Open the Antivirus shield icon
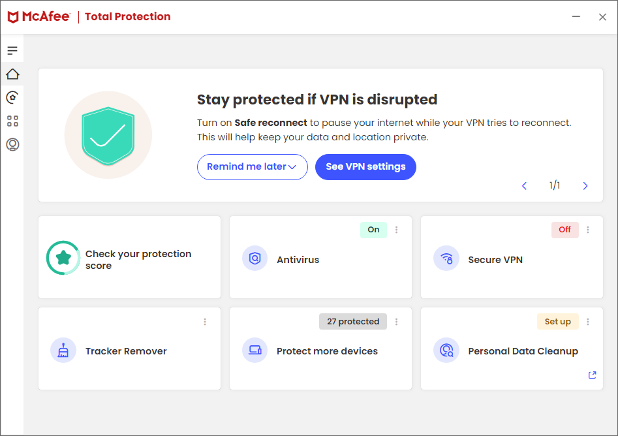This screenshot has height=436, width=618. tap(255, 258)
